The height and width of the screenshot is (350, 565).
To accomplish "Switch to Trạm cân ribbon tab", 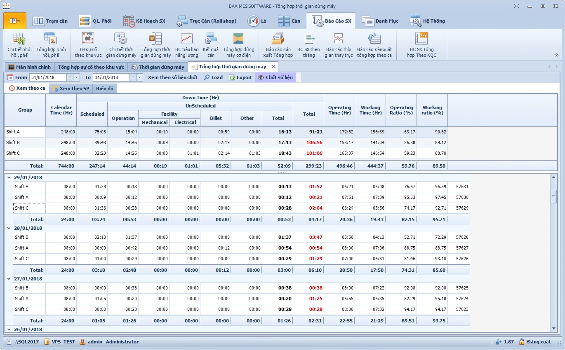I will click(x=50, y=21).
